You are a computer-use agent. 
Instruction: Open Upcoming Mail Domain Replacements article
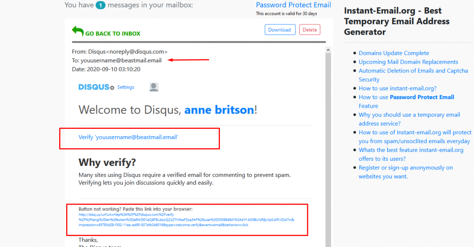(x=408, y=62)
